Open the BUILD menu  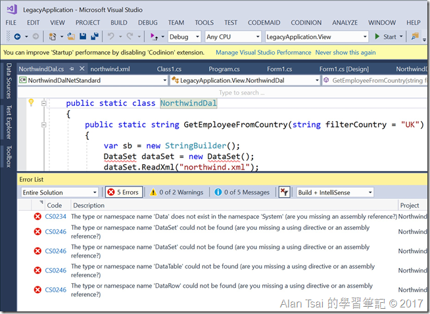[119, 22]
